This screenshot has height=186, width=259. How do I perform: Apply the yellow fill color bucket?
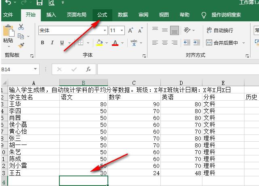100,43
